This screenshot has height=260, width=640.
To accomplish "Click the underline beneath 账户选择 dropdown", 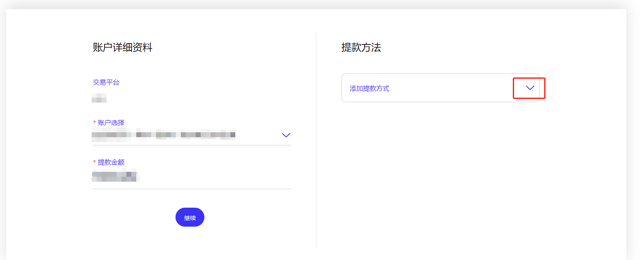I will tap(192, 145).
